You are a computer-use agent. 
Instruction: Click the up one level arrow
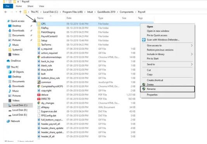click(20, 12)
